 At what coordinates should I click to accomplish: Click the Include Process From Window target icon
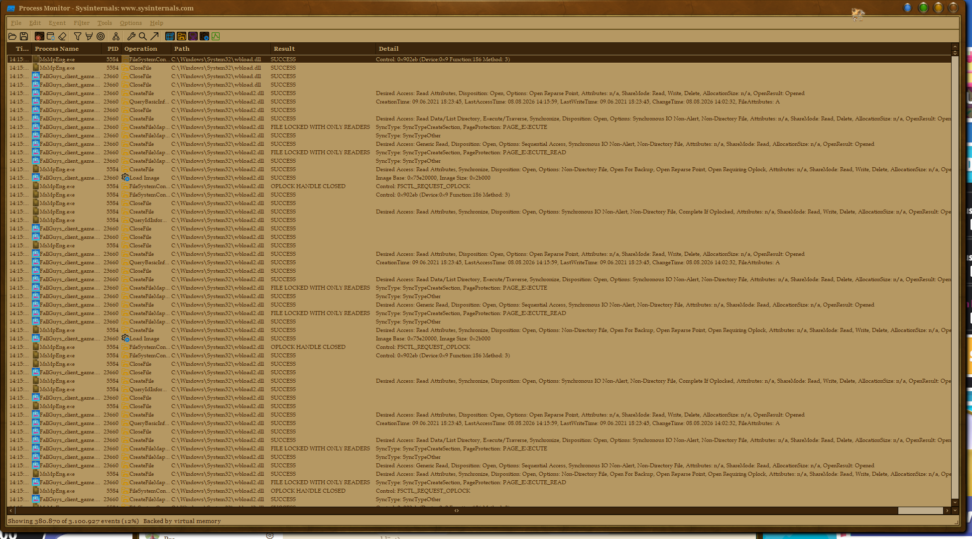101,36
